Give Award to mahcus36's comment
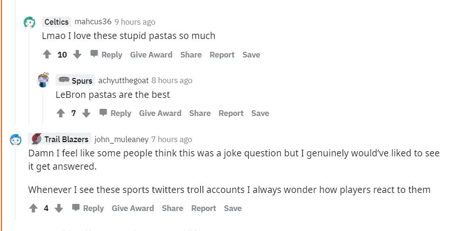The width and height of the screenshot is (457, 231). [151, 55]
